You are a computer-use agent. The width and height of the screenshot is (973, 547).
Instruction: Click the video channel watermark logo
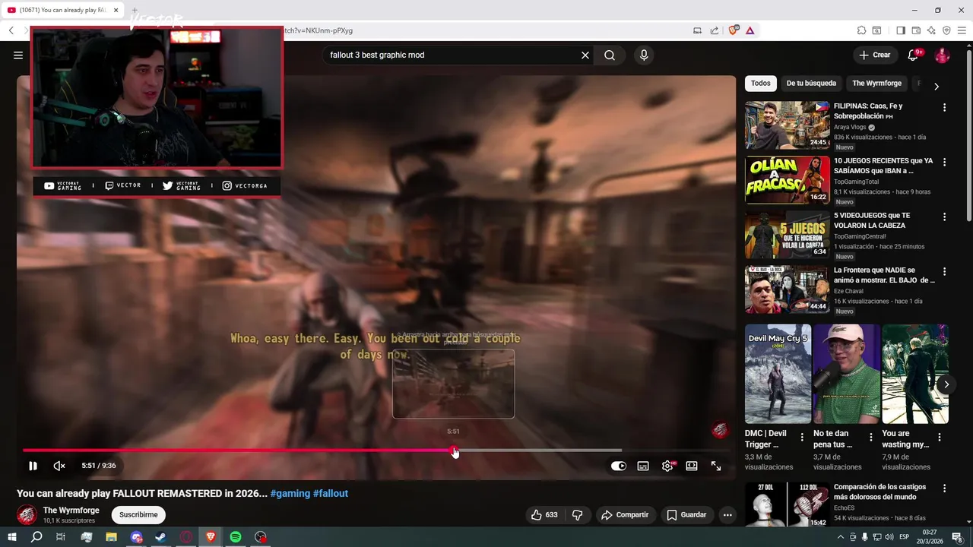[719, 430]
